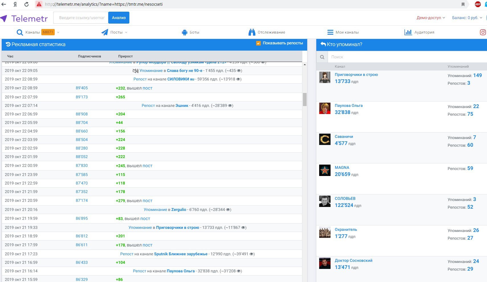Open the Yandex home icon
Image resolution: width=487 pixels, height=282 pixels.
[15, 4]
